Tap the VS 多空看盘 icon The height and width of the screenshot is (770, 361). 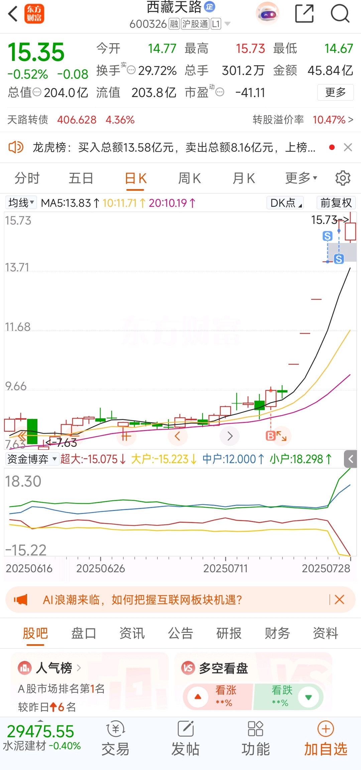tap(188, 668)
